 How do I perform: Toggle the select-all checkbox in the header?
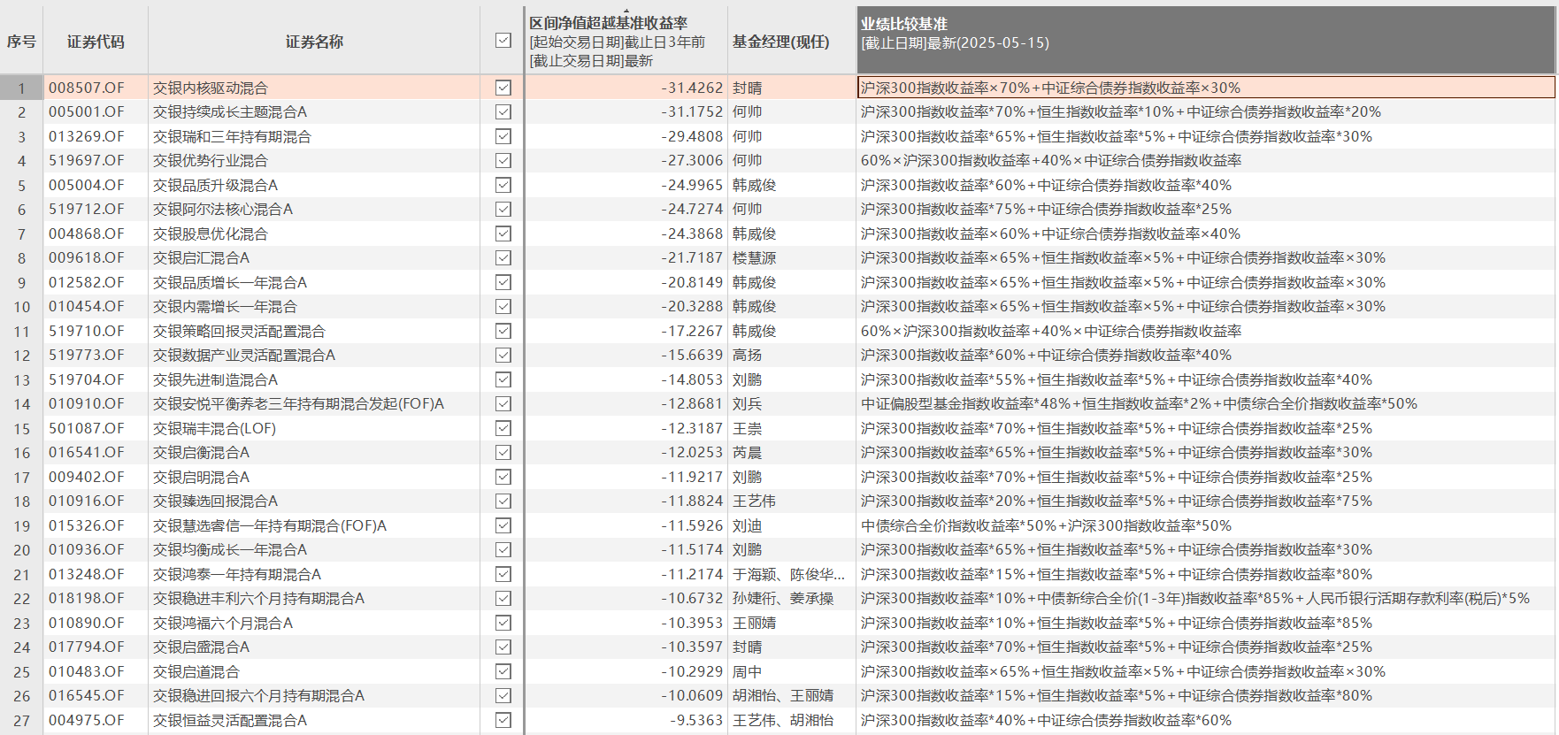pos(503,41)
